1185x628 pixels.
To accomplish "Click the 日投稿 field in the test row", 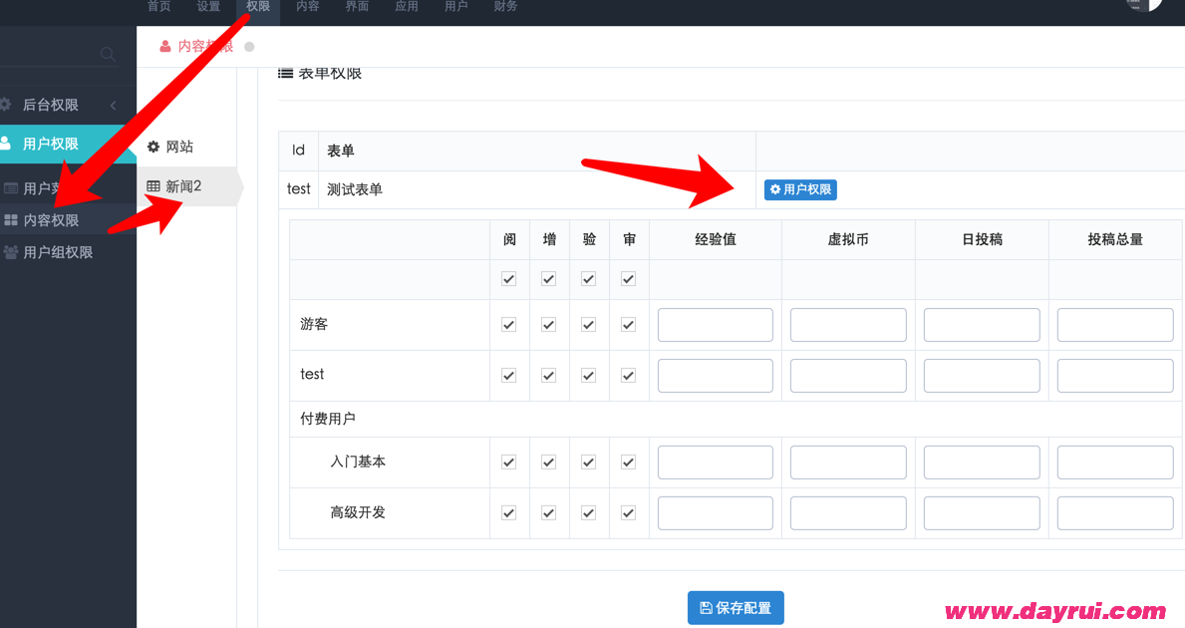I will click(982, 376).
